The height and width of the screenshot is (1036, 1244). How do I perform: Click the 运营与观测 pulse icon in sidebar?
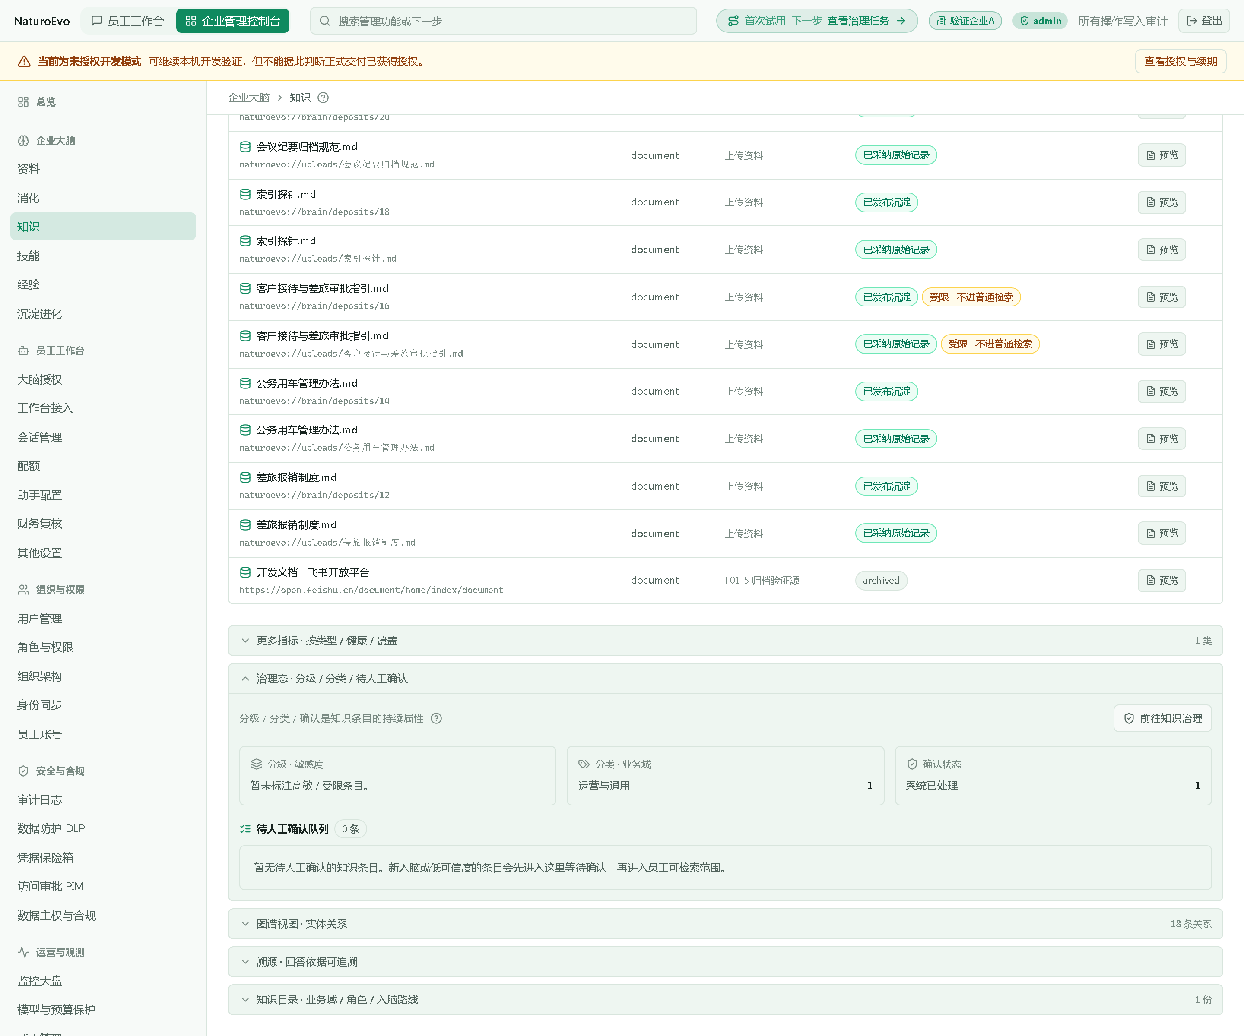(x=23, y=952)
